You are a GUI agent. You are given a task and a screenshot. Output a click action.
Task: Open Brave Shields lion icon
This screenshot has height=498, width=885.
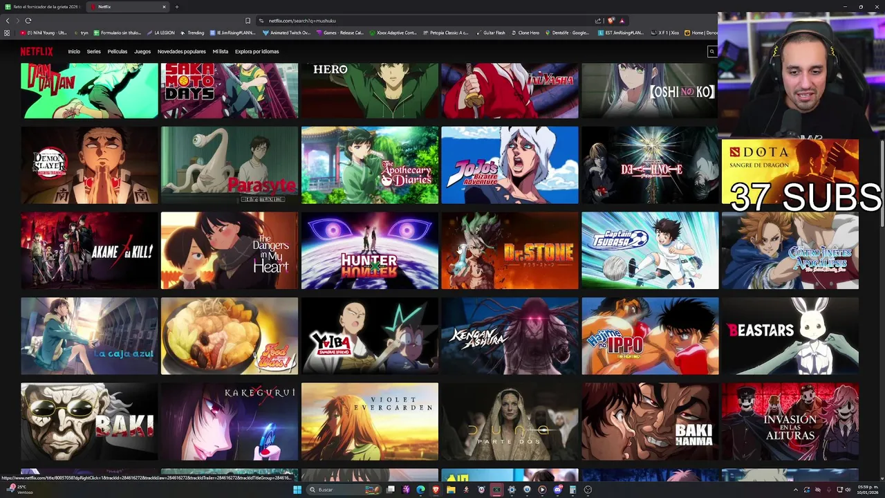[611, 21]
